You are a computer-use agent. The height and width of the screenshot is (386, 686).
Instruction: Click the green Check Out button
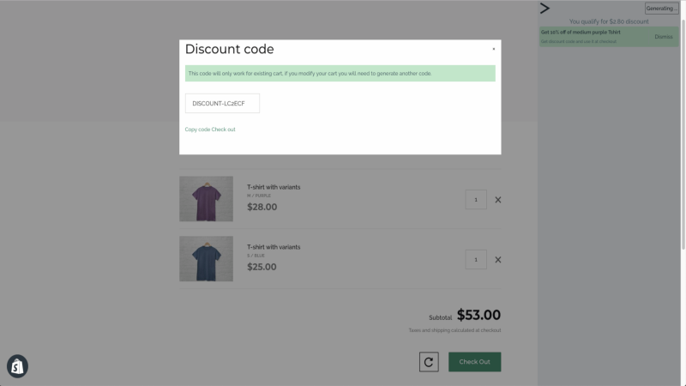coord(475,362)
